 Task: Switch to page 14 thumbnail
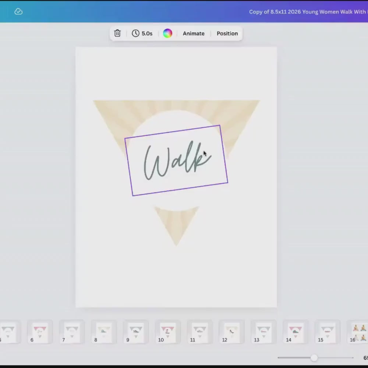[x=296, y=332]
